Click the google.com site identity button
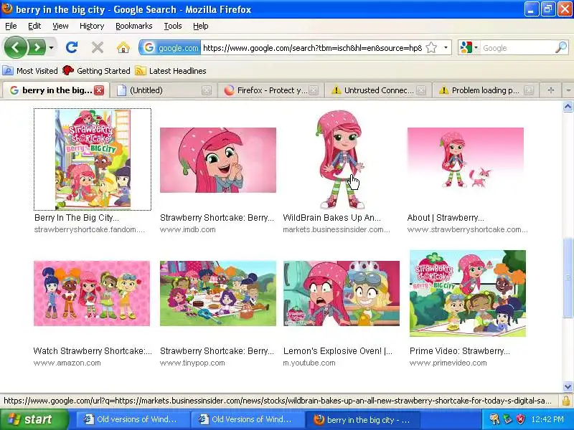 click(170, 48)
